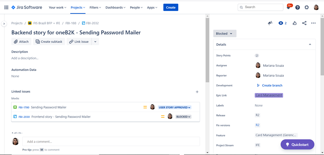Open linked issue FBI-1780
This screenshot has width=324, height=155.
pyautogui.click(x=24, y=107)
